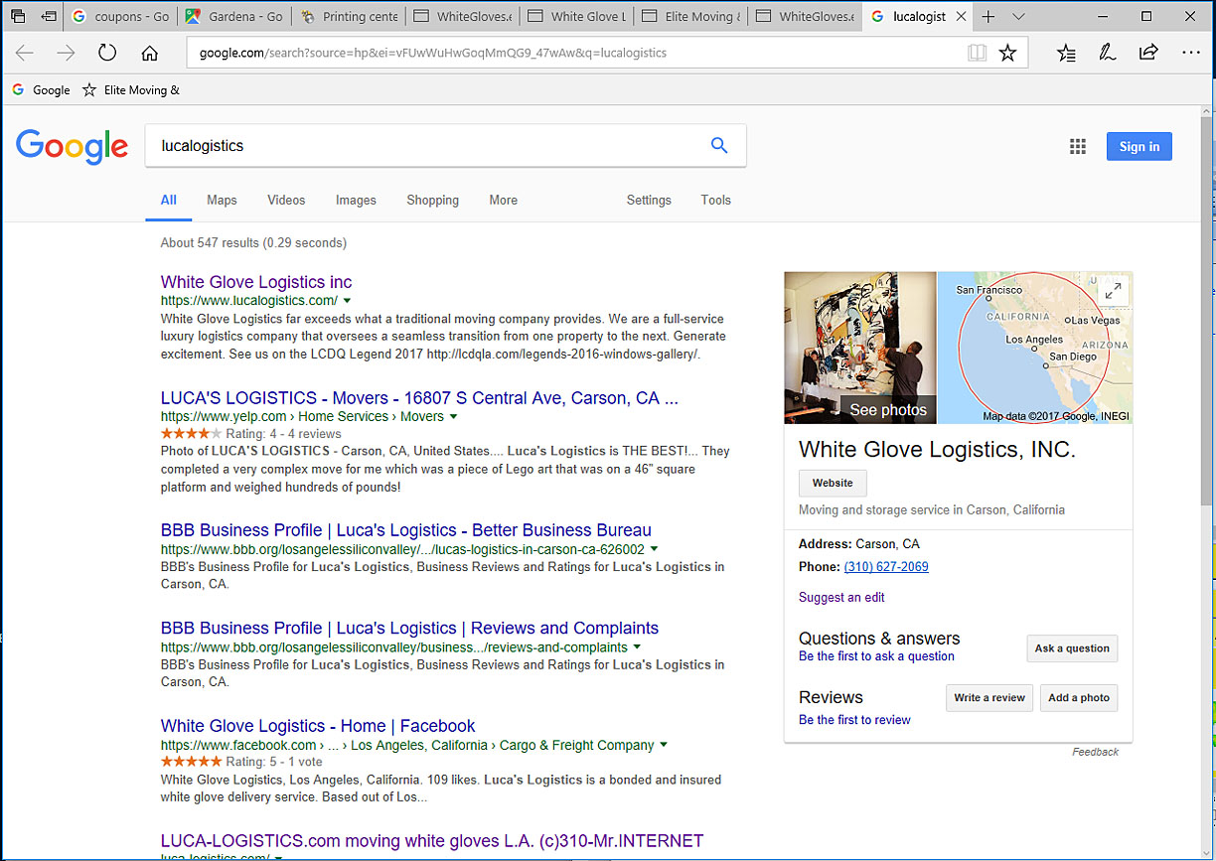This screenshot has height=861, width=1216.
Task: Open LUCA-LOGISTICS.com moving white gloves result
Action: click(x=432, y=841)
